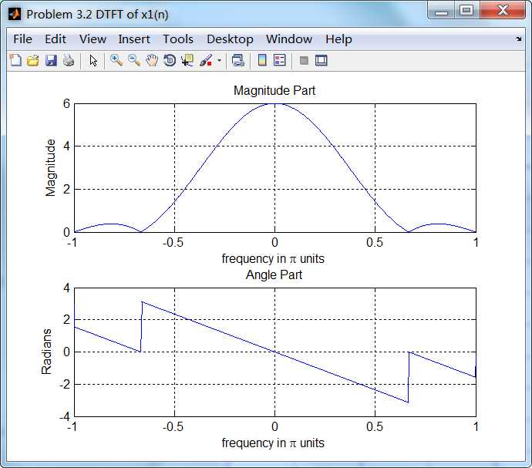Click the window title 'Problem 3.2 DTFT of x1(n)'
The image size is (532, 468).
97,14
